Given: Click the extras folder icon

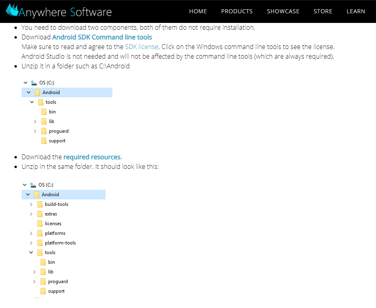Looking at the screenshot, I should point(40,214).
